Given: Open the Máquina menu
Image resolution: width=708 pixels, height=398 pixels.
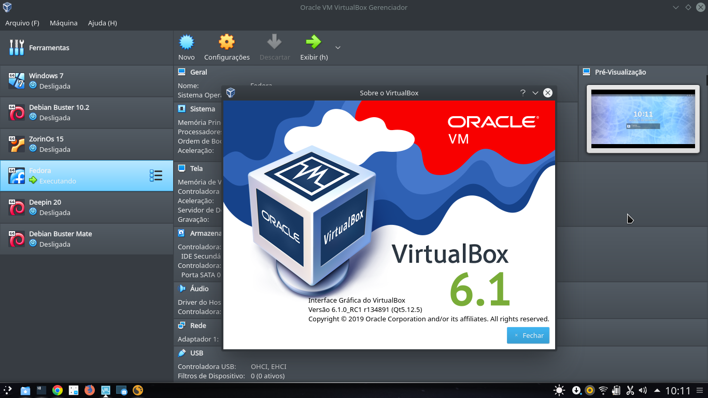Looking at the screenshot, I should 63,23.
